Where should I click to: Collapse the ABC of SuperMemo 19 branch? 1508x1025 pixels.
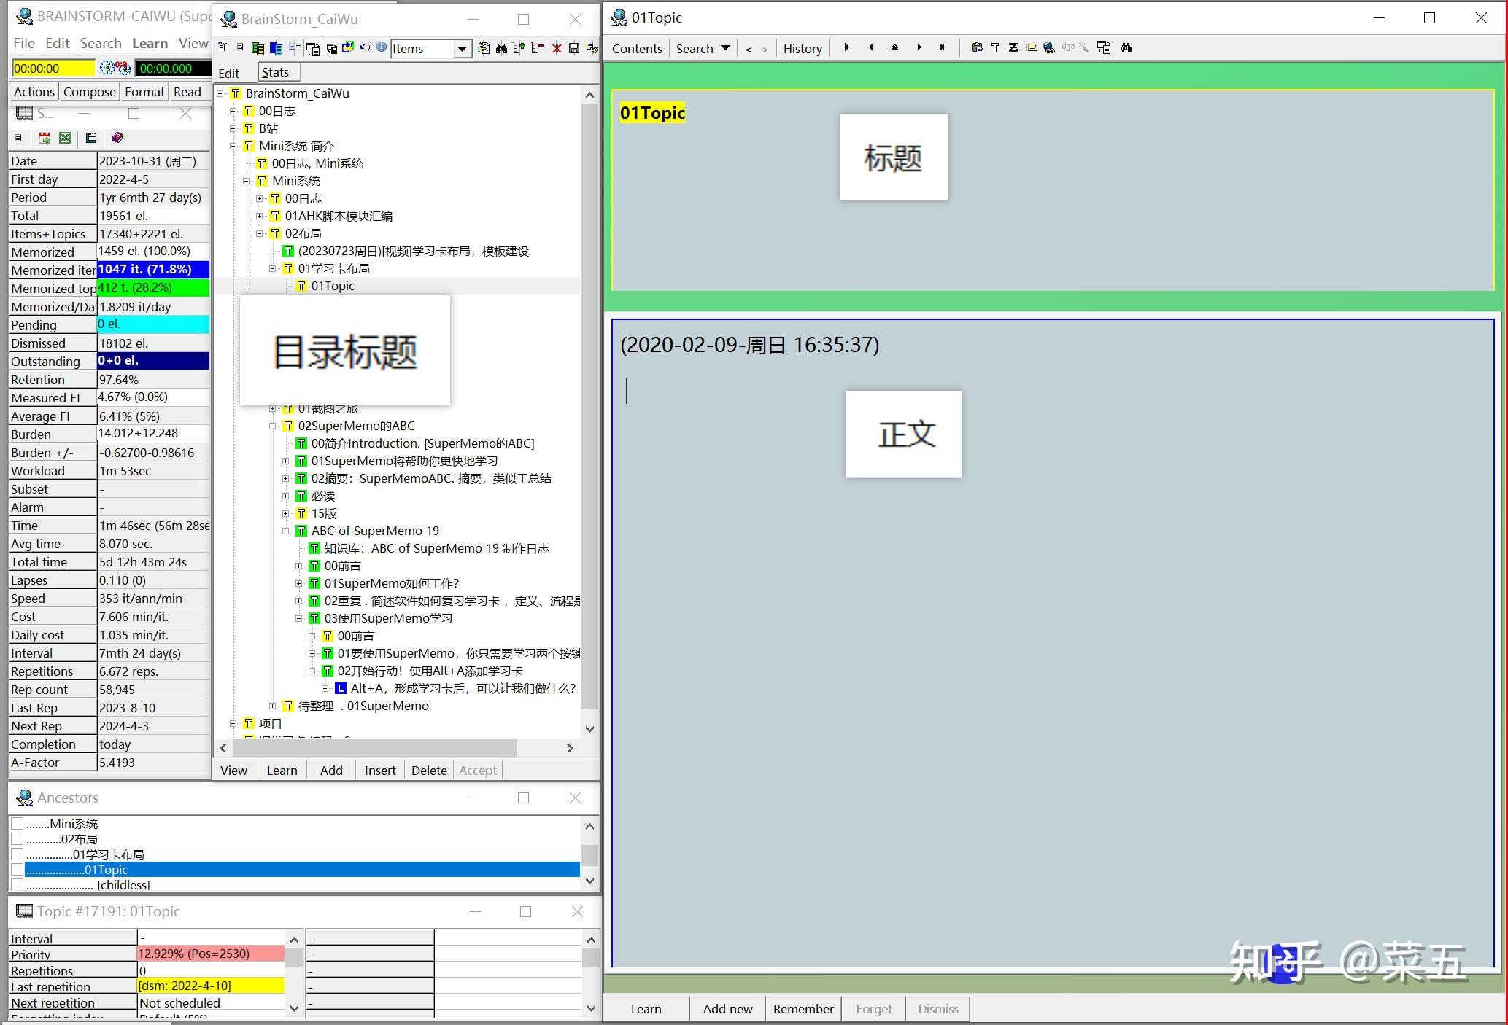tap(286, 531)
